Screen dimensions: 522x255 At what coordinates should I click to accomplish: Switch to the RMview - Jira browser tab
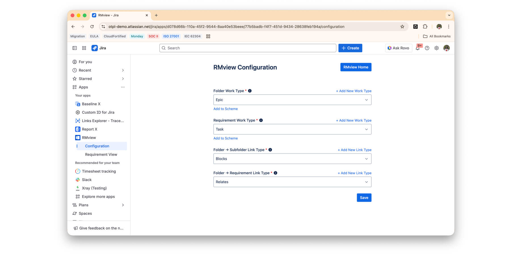coord(119,15)
